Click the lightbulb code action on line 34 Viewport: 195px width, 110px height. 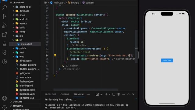click(55, 55)
